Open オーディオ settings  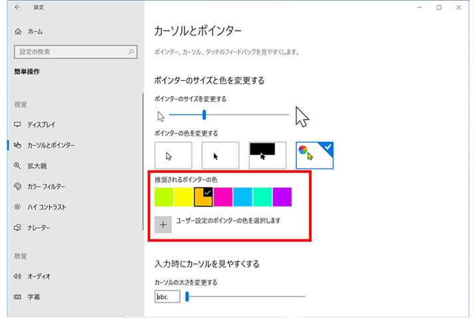click(x=39, y=276)
